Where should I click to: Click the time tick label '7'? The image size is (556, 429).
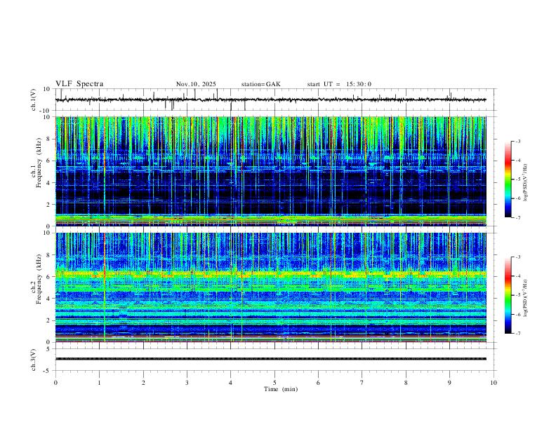coord(362,383)
